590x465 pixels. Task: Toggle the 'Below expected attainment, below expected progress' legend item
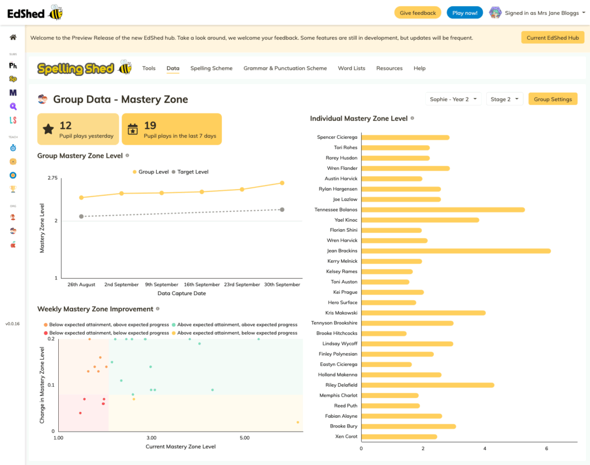pyautogui.click(x=105, y=333)
